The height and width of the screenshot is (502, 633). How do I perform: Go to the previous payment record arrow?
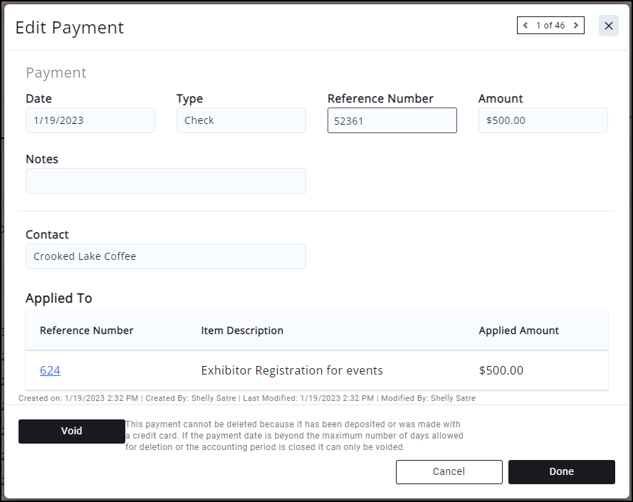(525, 26)
